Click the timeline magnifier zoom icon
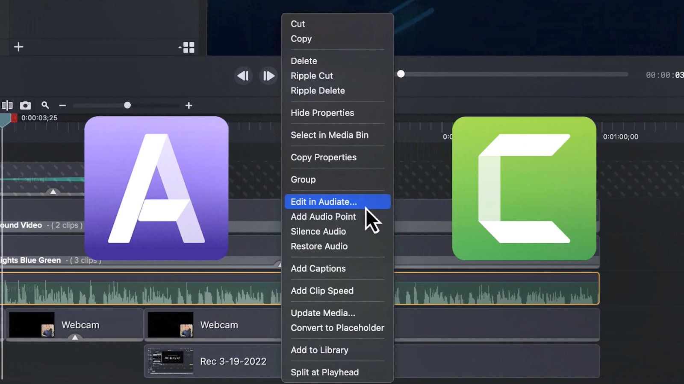 point(45,105)
